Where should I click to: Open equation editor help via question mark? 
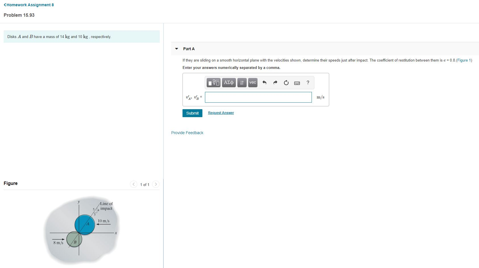pyautogui.click(x=308, y=83)
